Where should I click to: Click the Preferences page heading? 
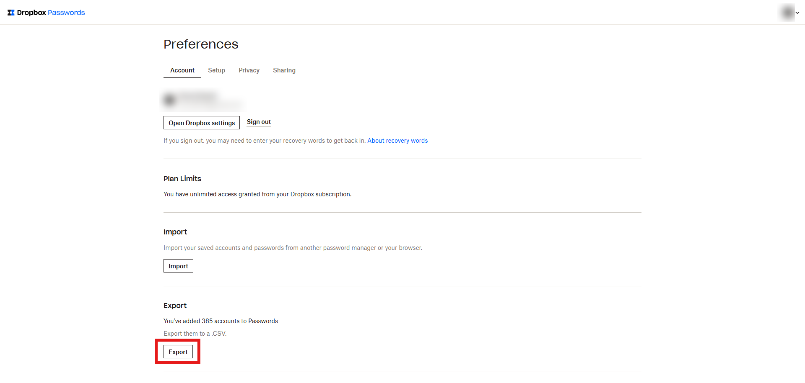tap(201, 44)
